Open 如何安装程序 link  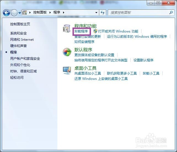(x=84, y=42)
